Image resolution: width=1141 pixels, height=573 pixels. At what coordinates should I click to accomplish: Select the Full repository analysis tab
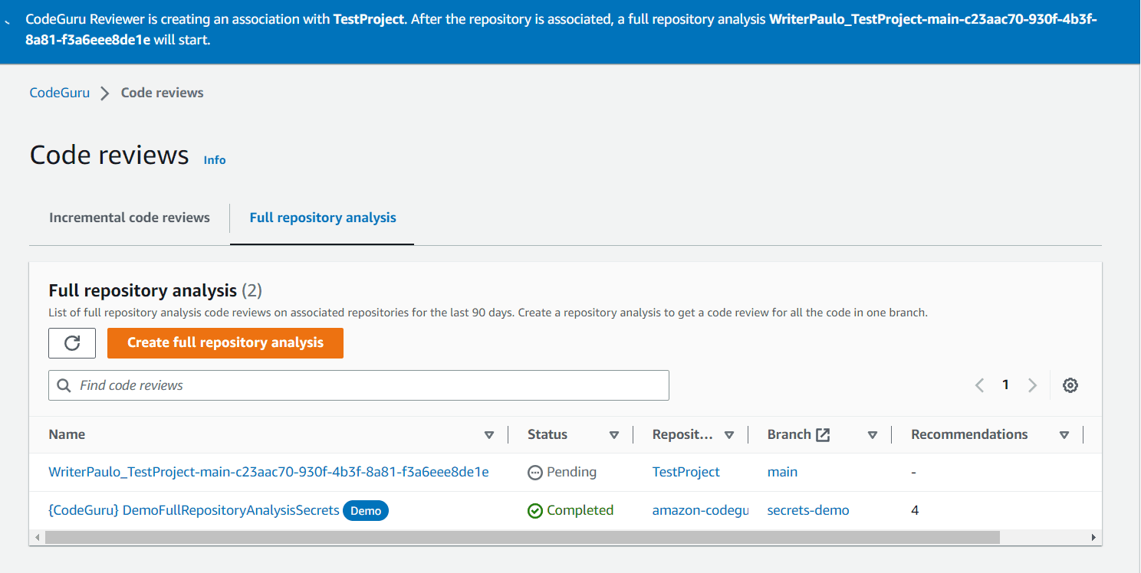coord(321,218)
